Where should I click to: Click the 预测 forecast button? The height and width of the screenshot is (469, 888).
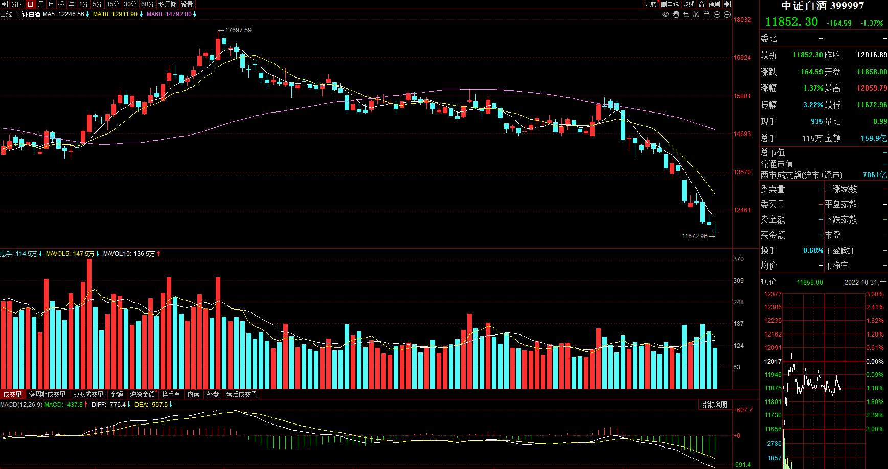coord(714,4)
